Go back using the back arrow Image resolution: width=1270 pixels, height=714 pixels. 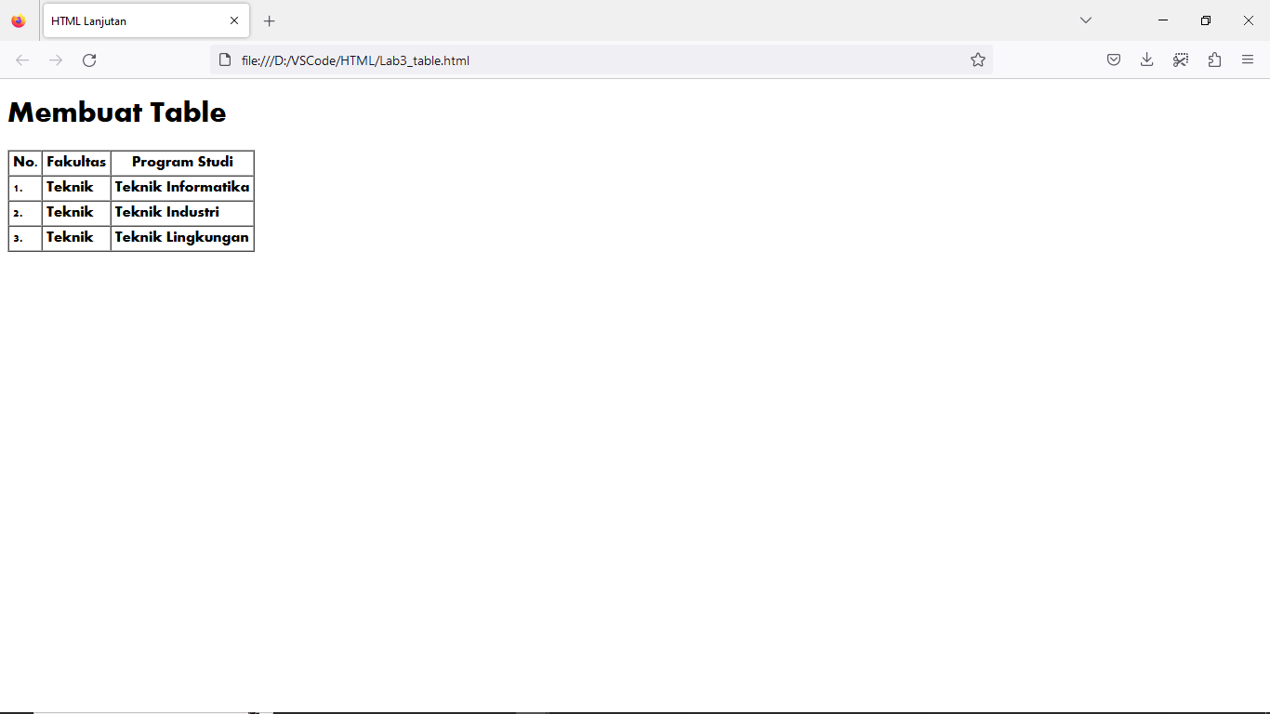pyautogui.click(x=21, y=59)
